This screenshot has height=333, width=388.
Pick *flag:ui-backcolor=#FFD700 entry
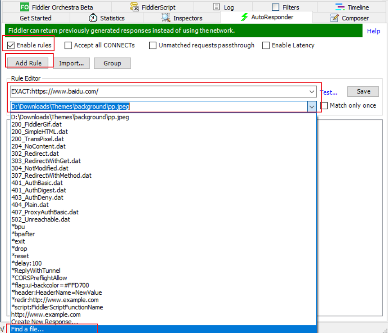163,285
